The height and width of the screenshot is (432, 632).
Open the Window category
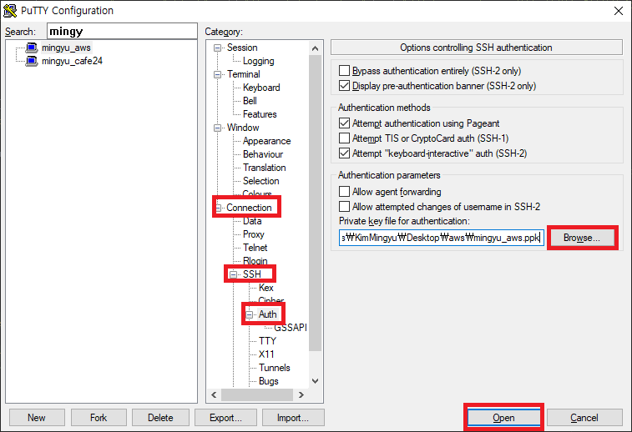pos(243,128)
